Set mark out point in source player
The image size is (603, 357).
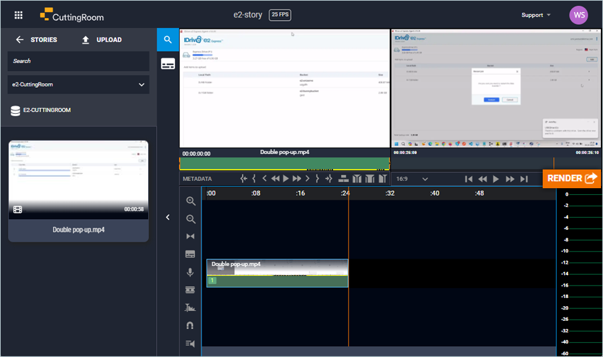[x=318, y=179]
